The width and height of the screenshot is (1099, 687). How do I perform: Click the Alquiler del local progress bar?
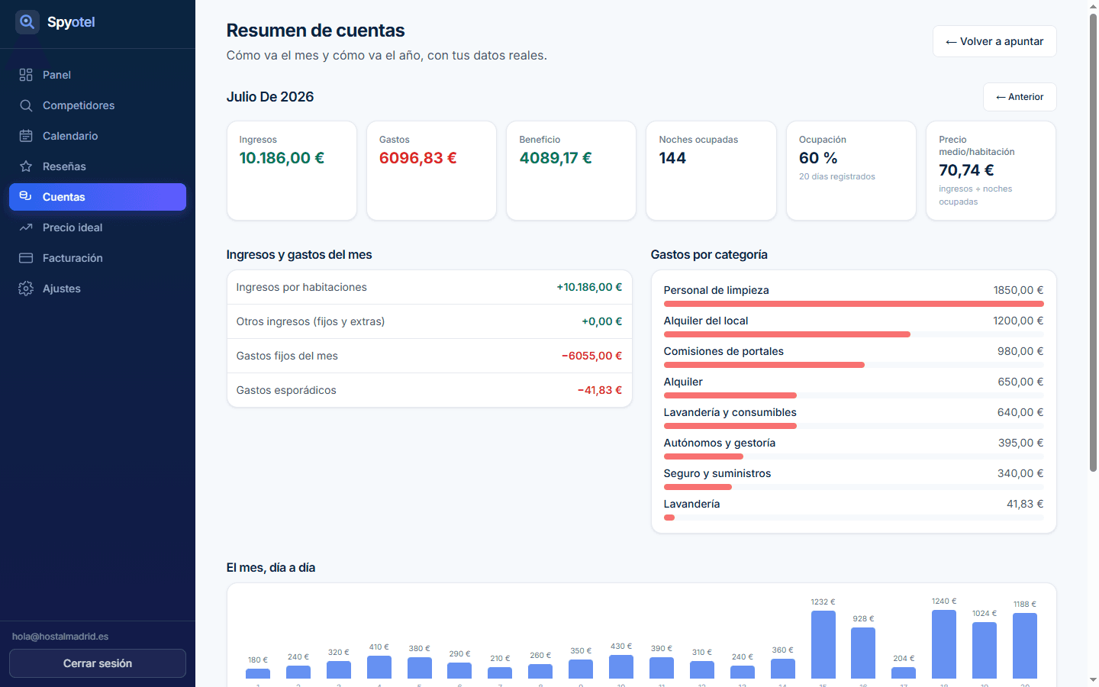tap(853, 334)
